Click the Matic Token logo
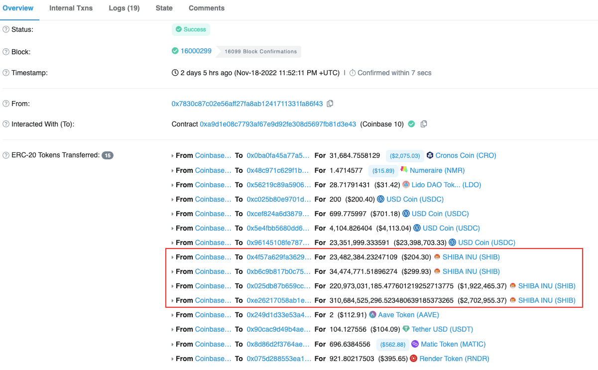Image resolution: width=598 pixels, height=370 pixels. click(415, 344)
